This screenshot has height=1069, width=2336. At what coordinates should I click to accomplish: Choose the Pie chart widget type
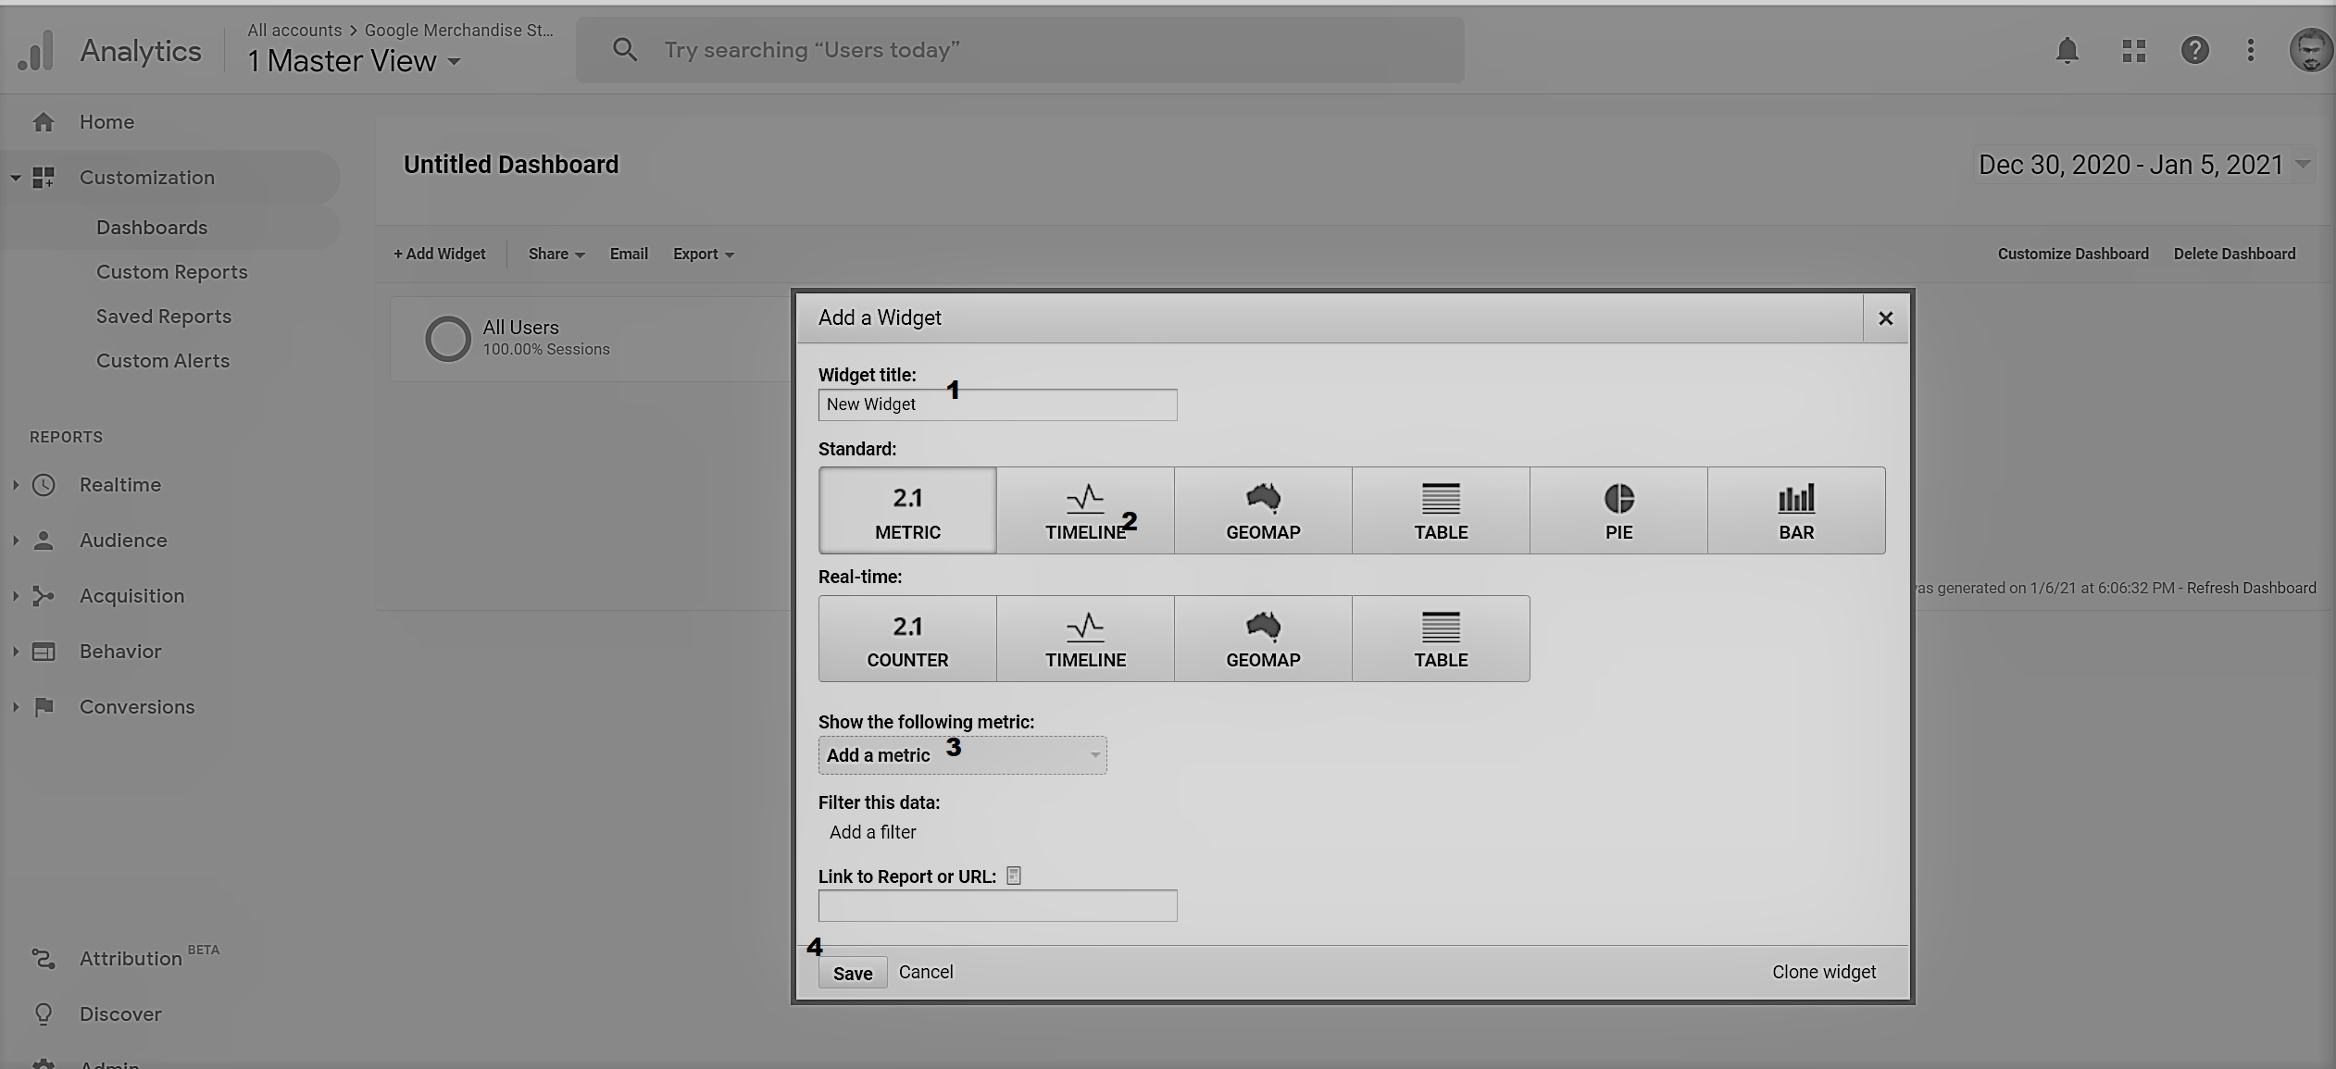tap(1618, 511)
